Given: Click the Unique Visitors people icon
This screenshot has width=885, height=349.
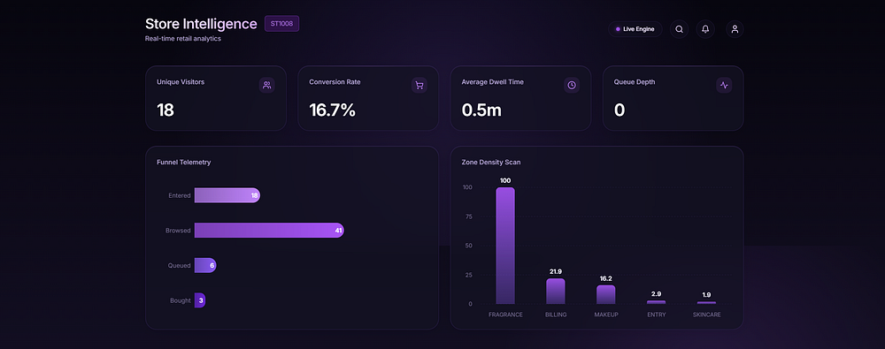Looking at the screenshot, I should [x=267, y=85].
